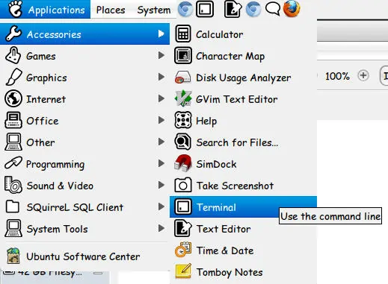Open Ubuntu Software Center entry
The height and width of the screenshot is (284, 388).
(x=84, y=256)
